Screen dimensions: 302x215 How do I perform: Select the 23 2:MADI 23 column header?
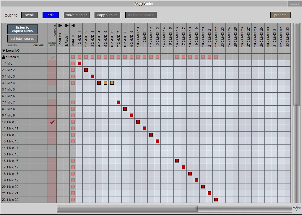(x=223, y=35)
